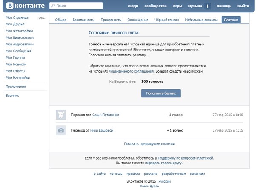Open the сообщества header menu

(x=155, y=6)
